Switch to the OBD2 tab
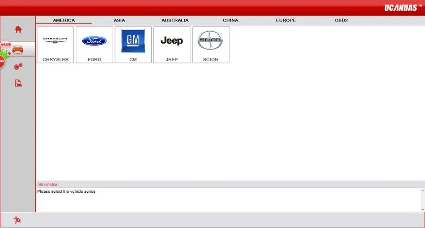Screen dimensions: 425x228 pos(341,20)
